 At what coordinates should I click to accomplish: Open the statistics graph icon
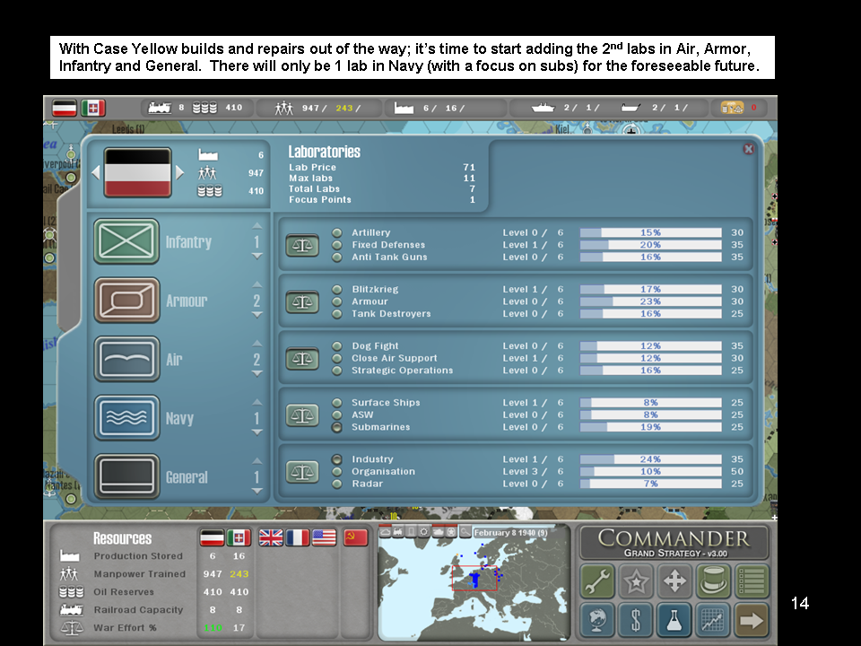pos(714,619)
